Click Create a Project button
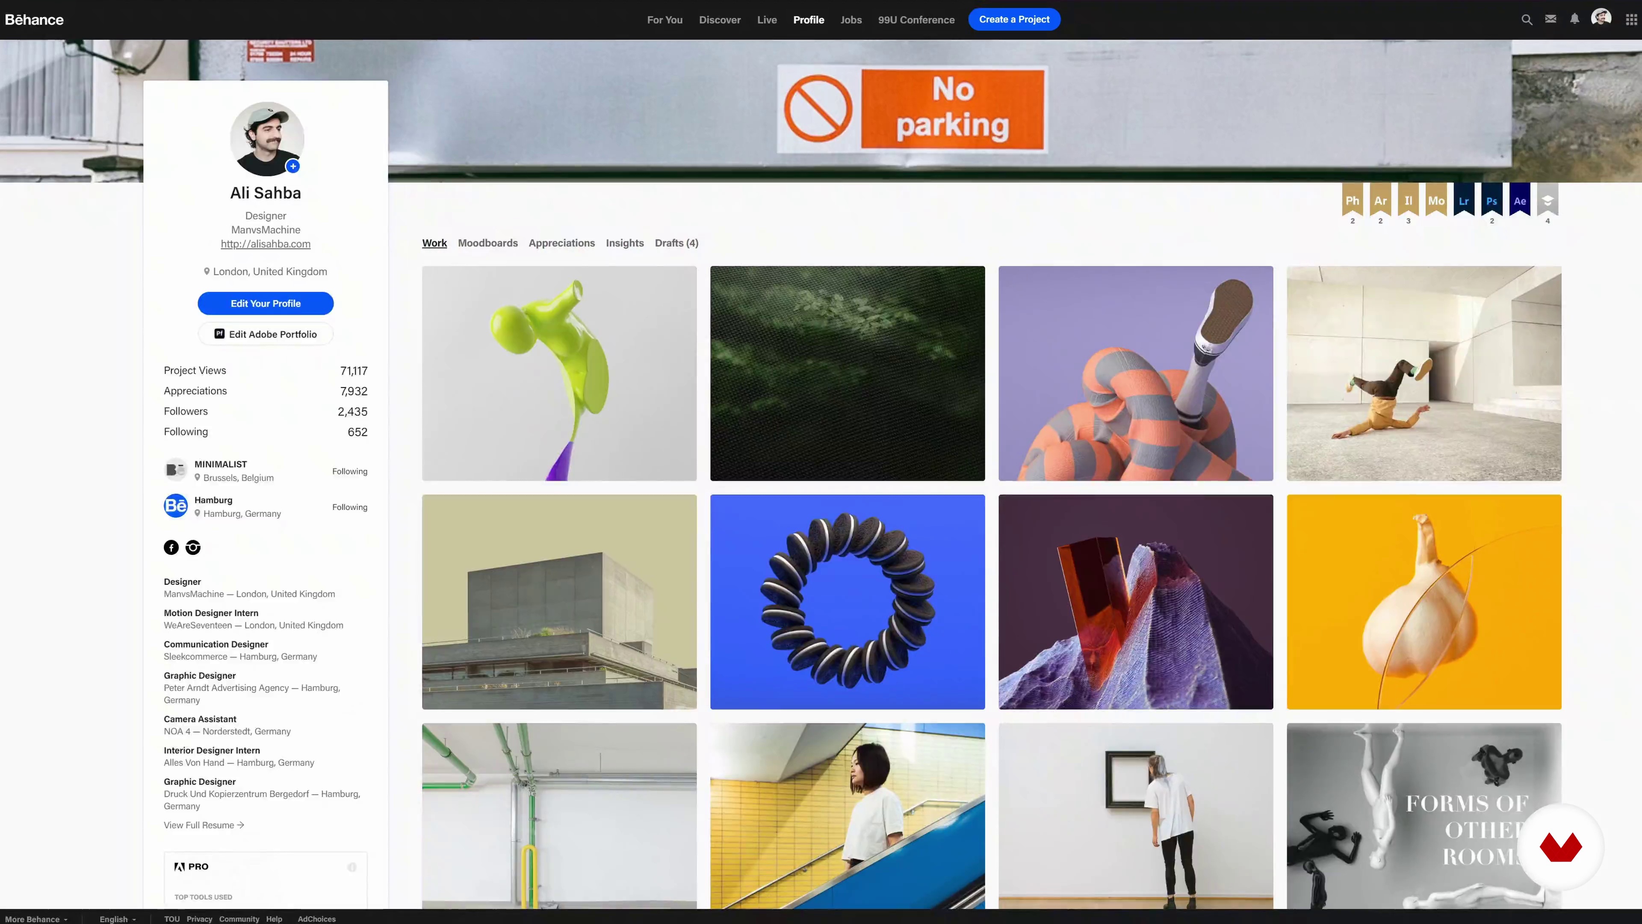 click(1014, 19)
